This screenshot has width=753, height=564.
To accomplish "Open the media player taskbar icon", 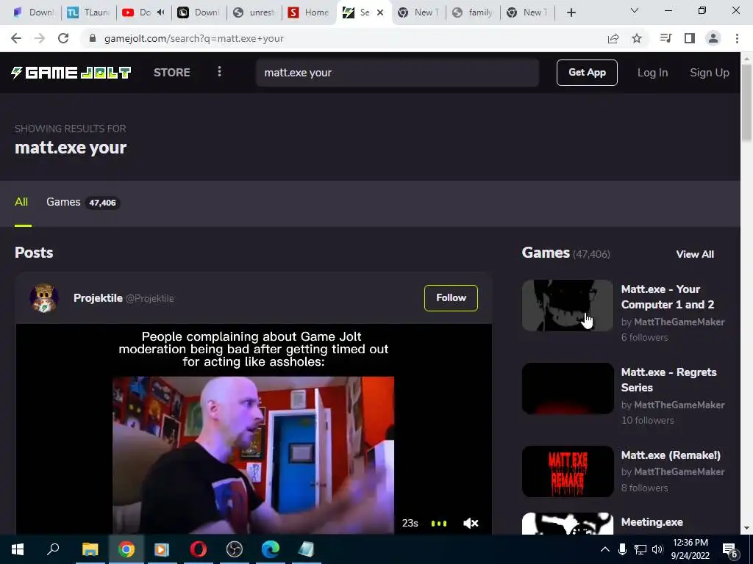I will coord(161,549).
